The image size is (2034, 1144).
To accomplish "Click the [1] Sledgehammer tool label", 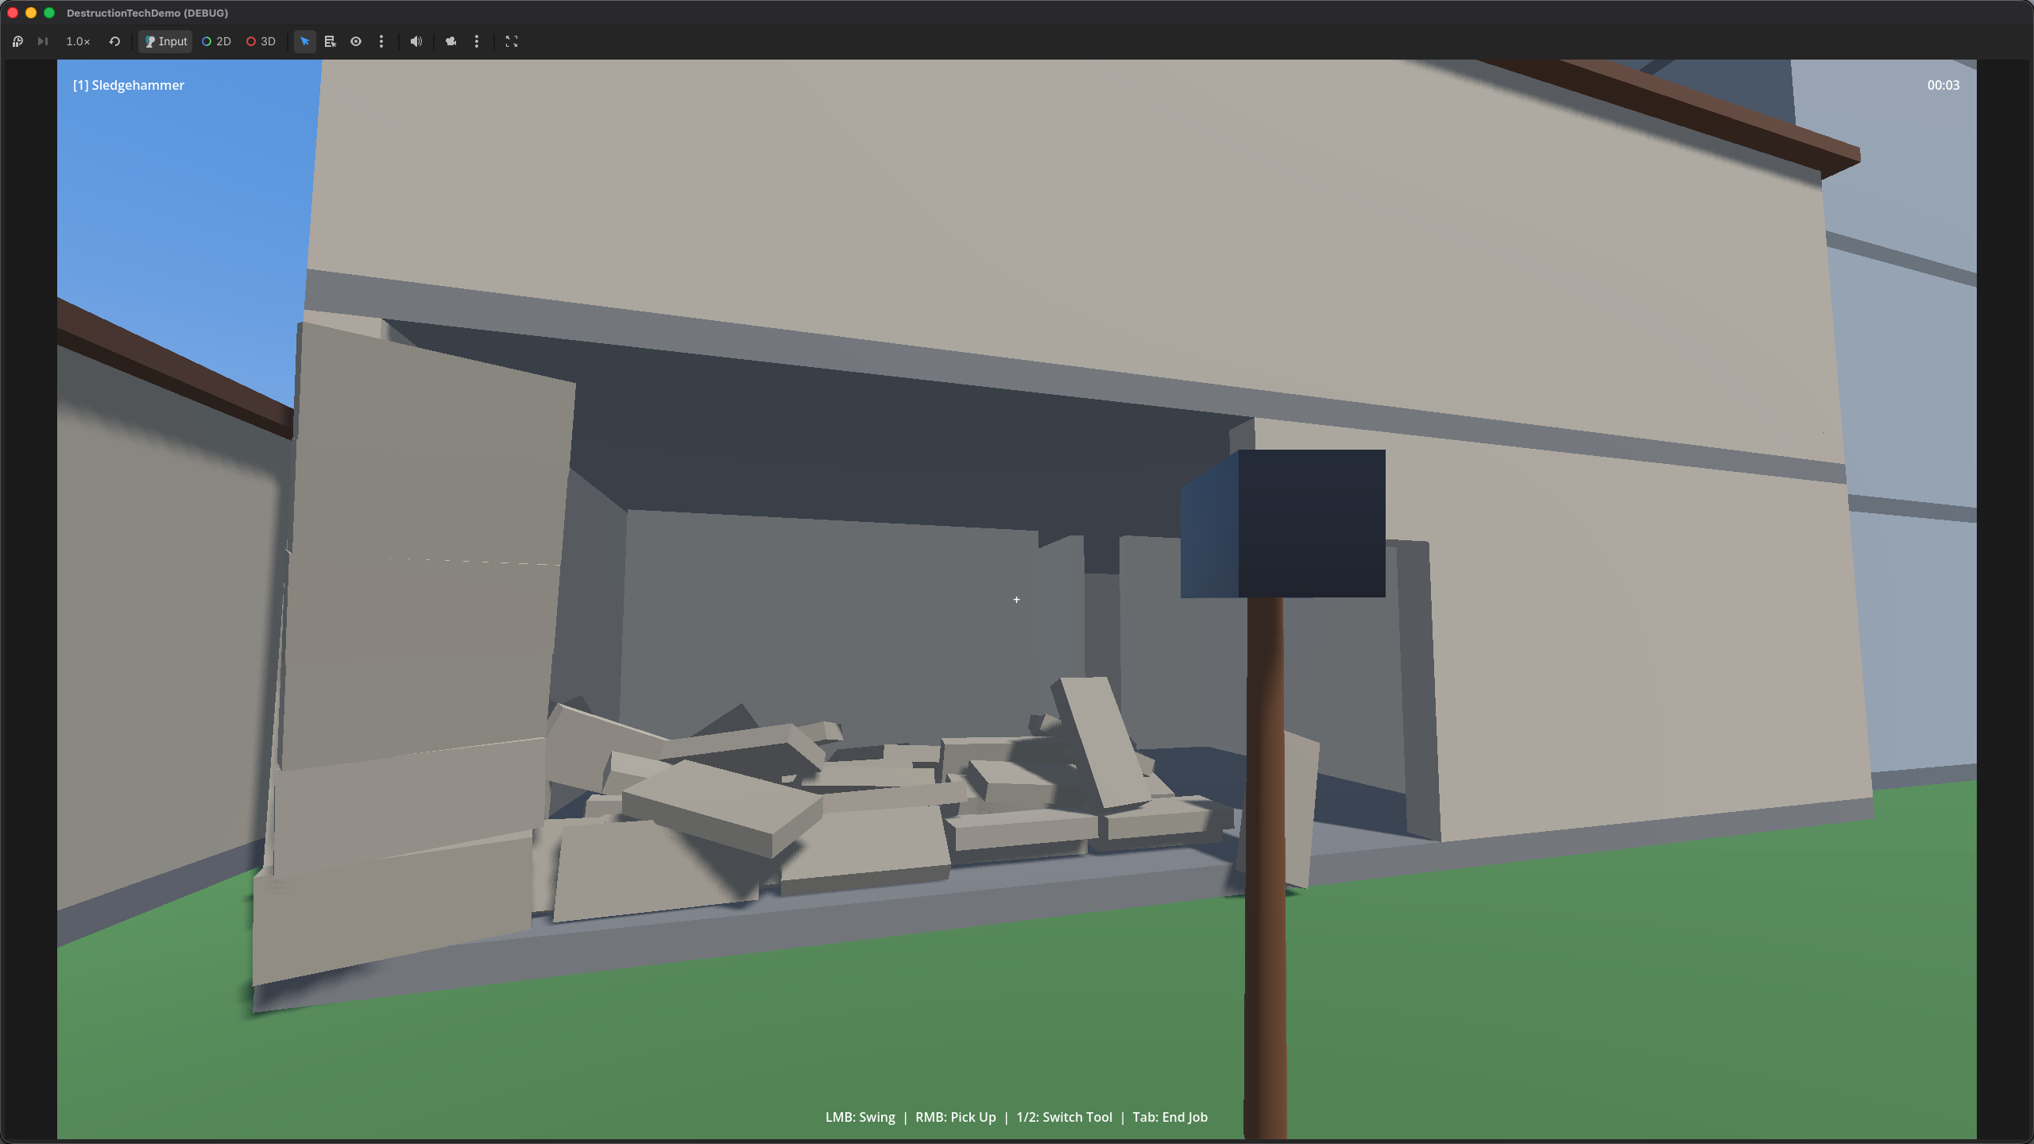I will pyautogui.click(x=129, y=85).
